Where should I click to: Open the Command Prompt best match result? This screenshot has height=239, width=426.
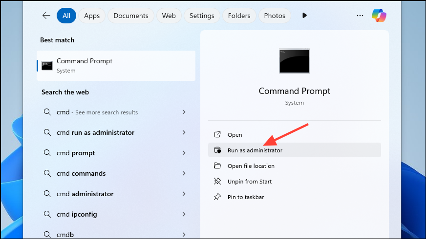pyautogui.click(x=116, y=66)
